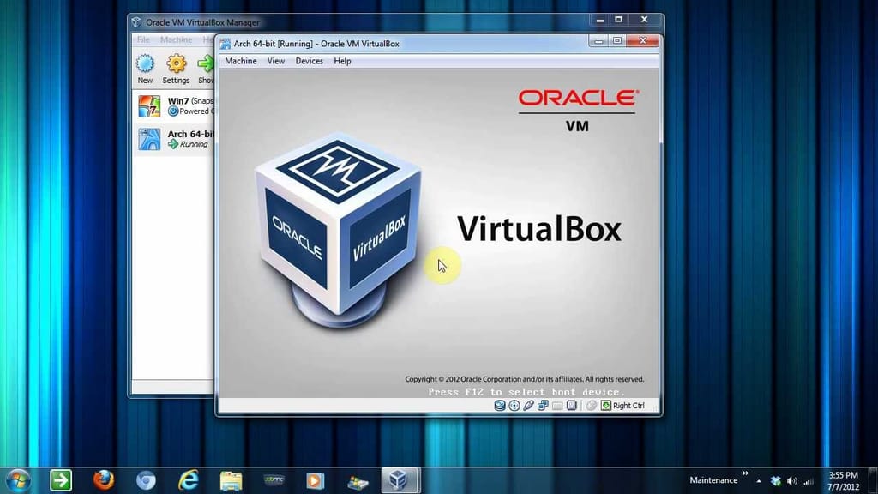Launch Firefox from the taskbar
This screenshot has width=878, height=494.
tap(104, 480)
